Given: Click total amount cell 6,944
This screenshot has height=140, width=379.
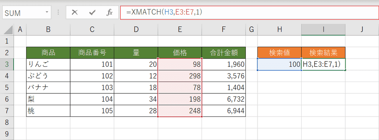Looking at the screenshot, I should [x=224, y=111].
